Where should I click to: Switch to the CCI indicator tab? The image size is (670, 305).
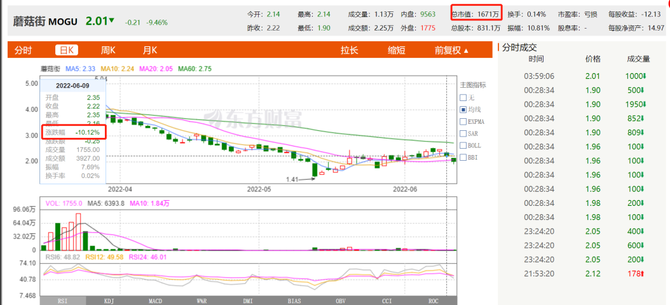(x=386, y=301)
